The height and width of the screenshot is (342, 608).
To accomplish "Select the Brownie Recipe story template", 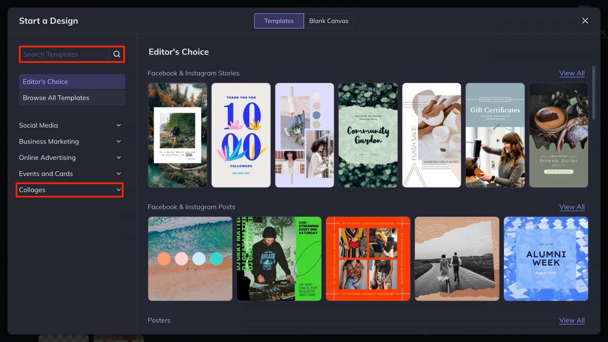I will click(559, 135).
